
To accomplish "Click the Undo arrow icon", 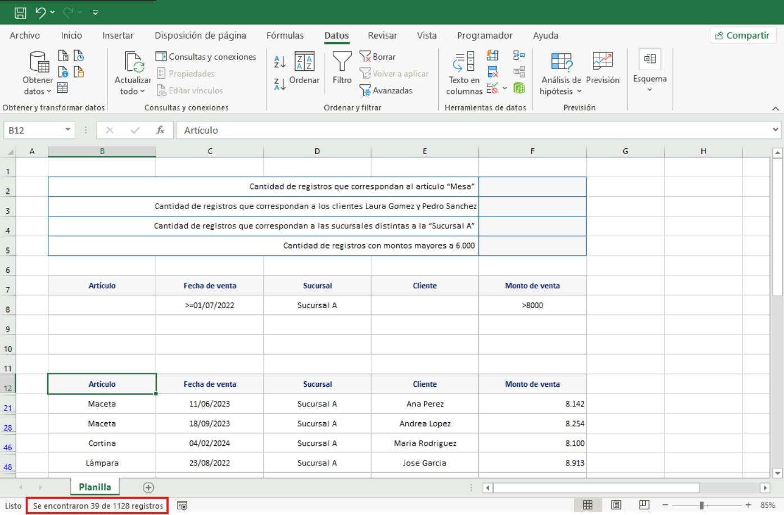I will (40, 12).
